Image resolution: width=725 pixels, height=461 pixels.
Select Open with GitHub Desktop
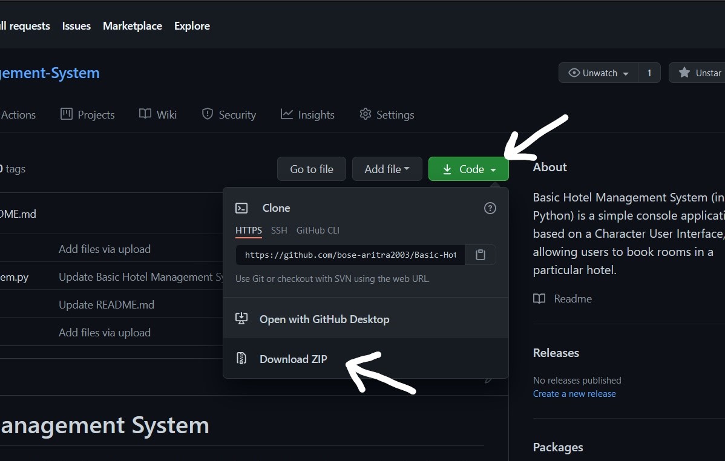click(x=366, y=319)
